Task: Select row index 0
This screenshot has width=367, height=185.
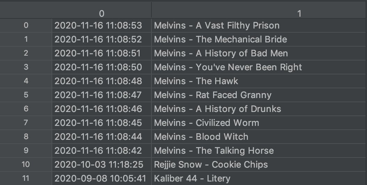Action: [26, 25]
